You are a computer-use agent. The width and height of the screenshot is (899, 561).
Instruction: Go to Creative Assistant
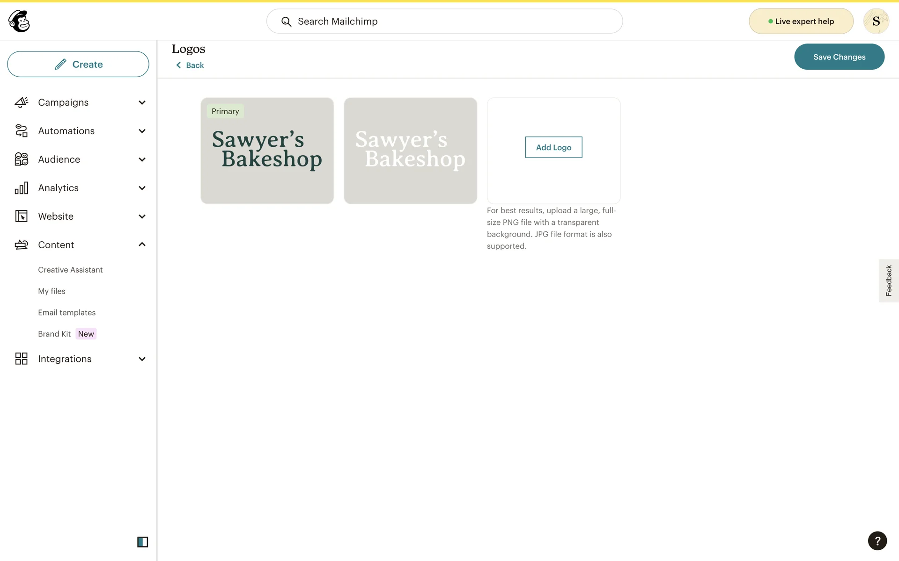tap(70, 270)
